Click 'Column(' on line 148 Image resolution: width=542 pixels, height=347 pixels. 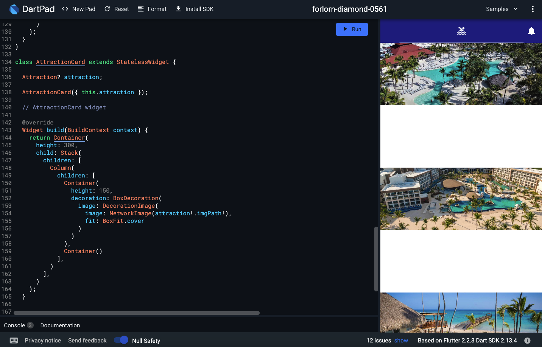tap(62, 168)
